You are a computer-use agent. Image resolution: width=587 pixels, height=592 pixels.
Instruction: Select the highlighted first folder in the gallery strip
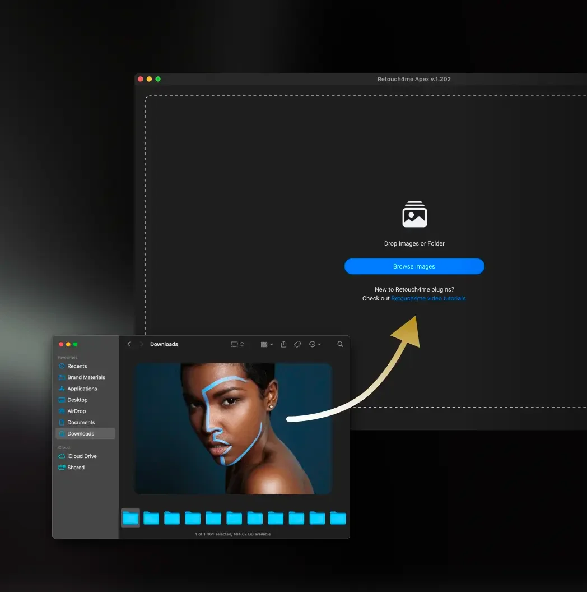(x=131, y=518)
